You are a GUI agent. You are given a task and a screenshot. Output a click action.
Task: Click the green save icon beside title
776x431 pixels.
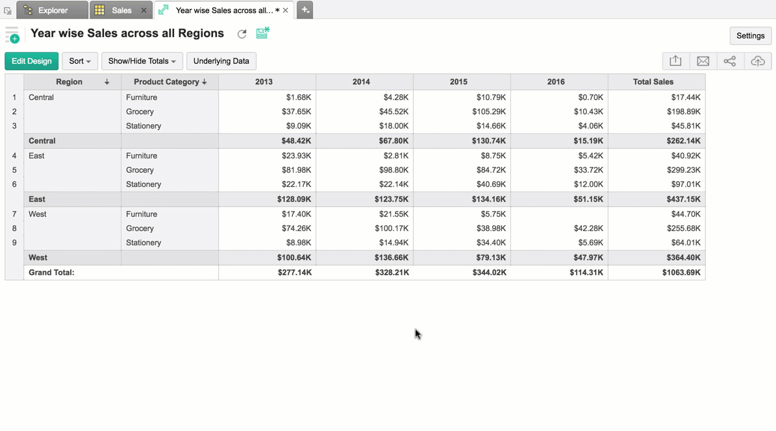coord(262,33)
